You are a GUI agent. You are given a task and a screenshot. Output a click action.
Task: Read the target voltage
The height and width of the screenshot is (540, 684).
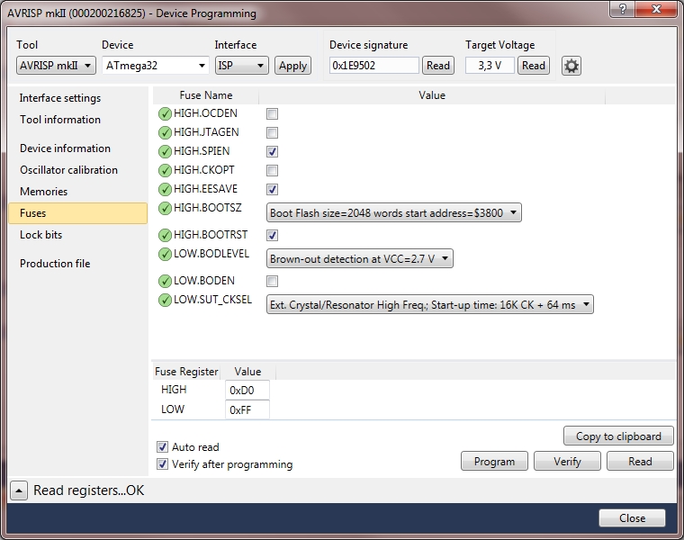click(x=534, y=66)
